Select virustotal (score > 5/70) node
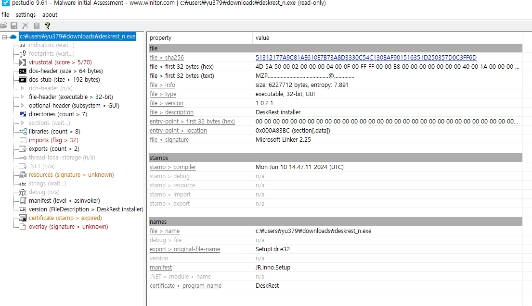 [60, 62]
